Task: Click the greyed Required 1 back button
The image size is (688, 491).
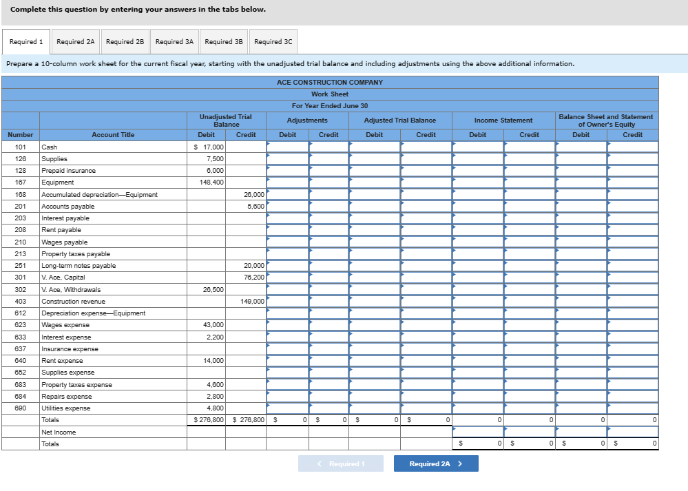Action: 340,463
